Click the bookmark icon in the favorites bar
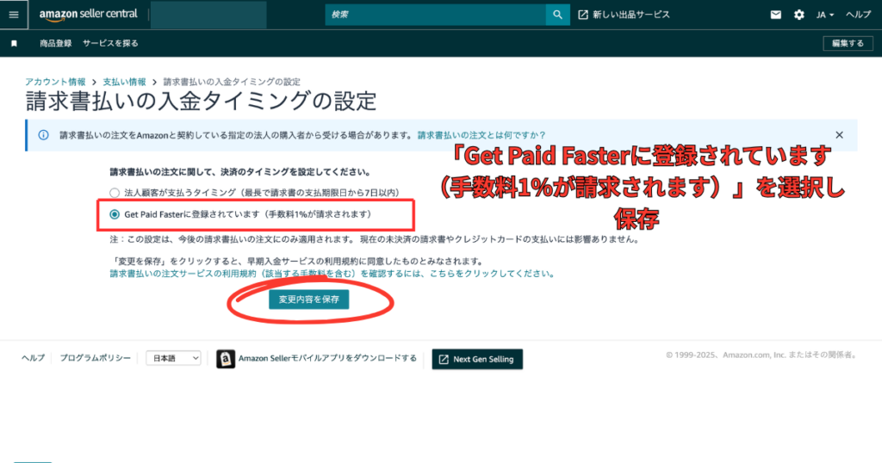The height and width of the screenshot is (463, 882). coord(14,43)
